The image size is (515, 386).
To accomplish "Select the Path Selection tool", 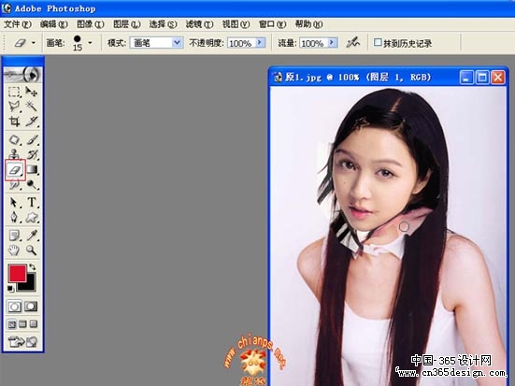I will (14, 202).
